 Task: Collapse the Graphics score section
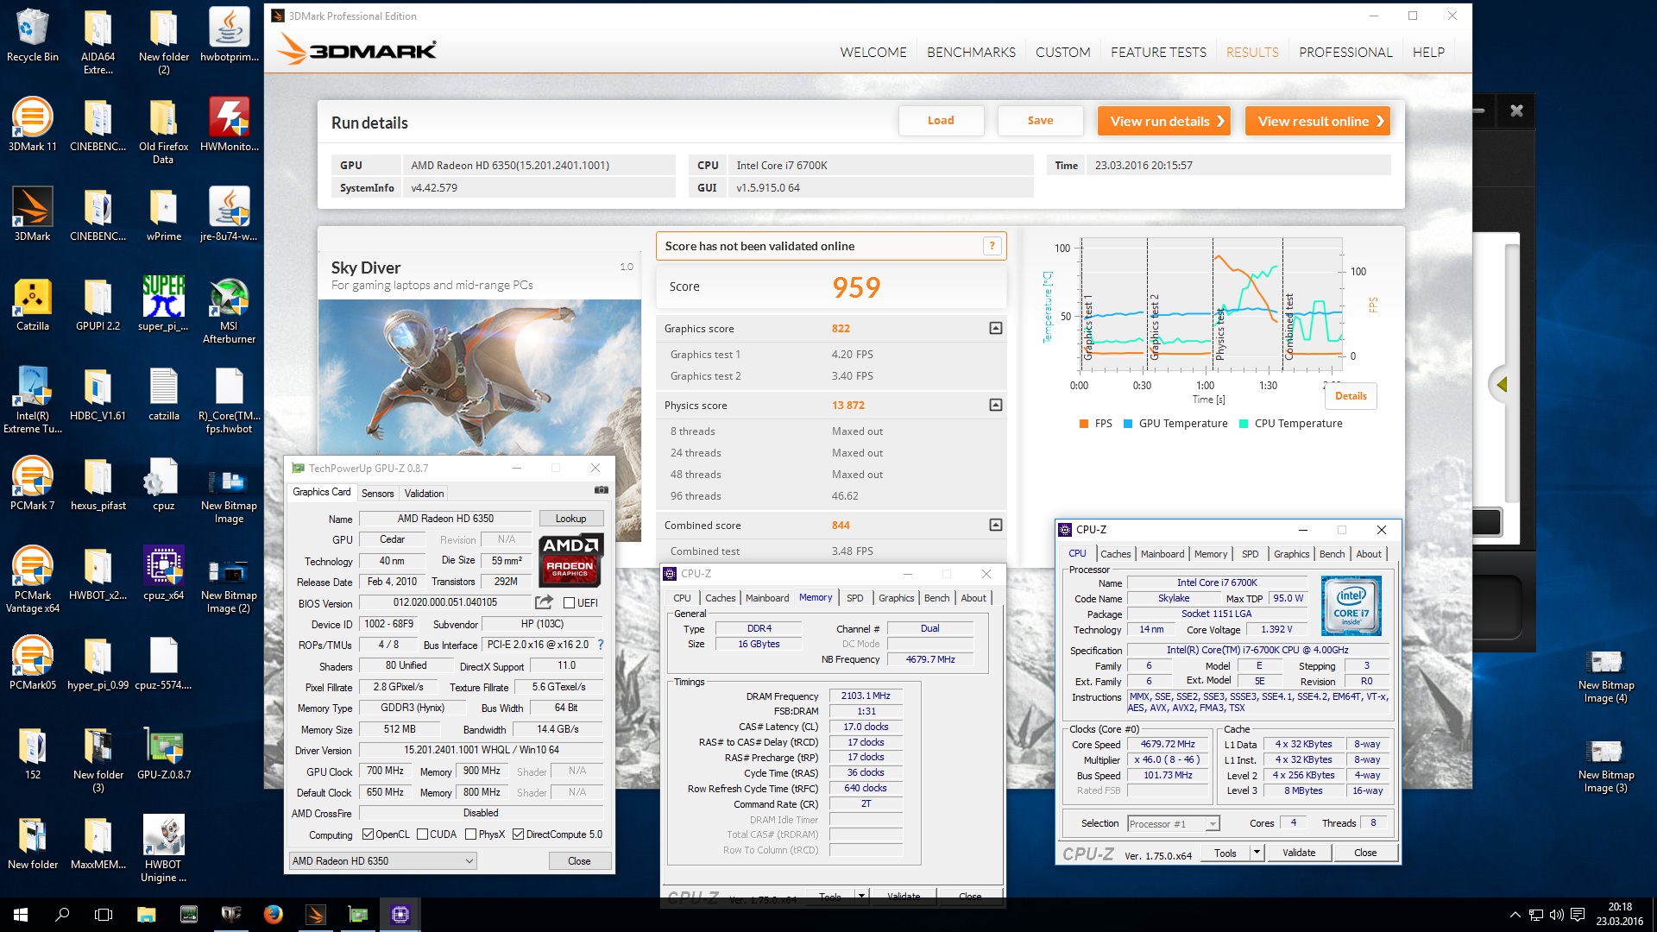[995, 328]
